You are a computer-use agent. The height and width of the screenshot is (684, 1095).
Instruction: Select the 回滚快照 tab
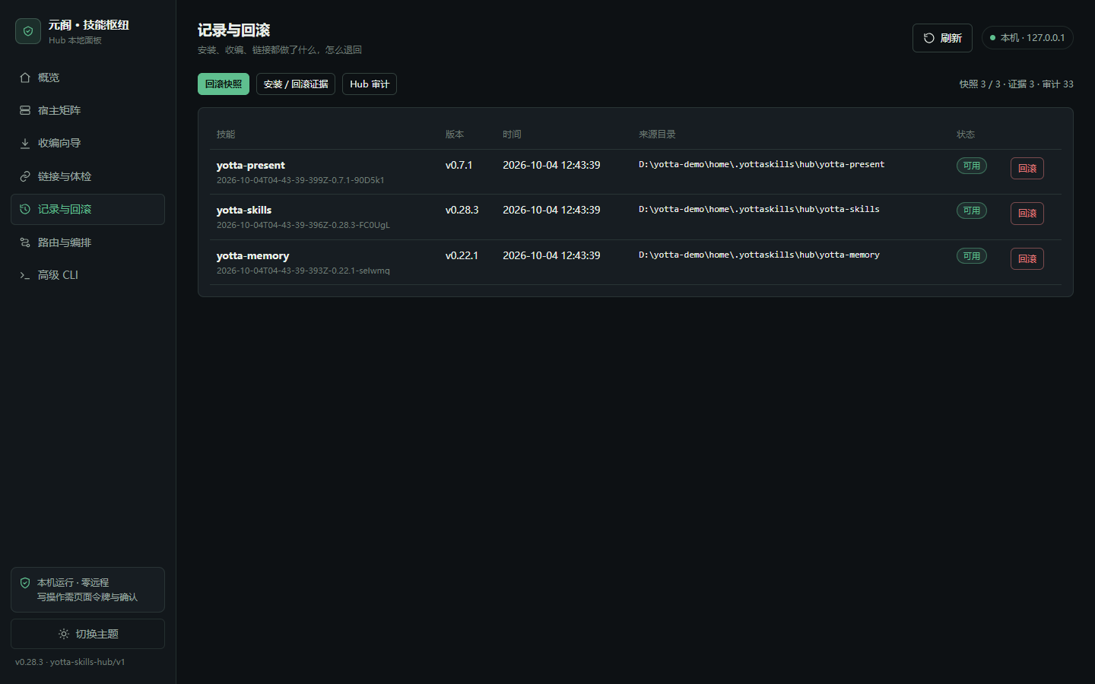click(x=224, y=84)
